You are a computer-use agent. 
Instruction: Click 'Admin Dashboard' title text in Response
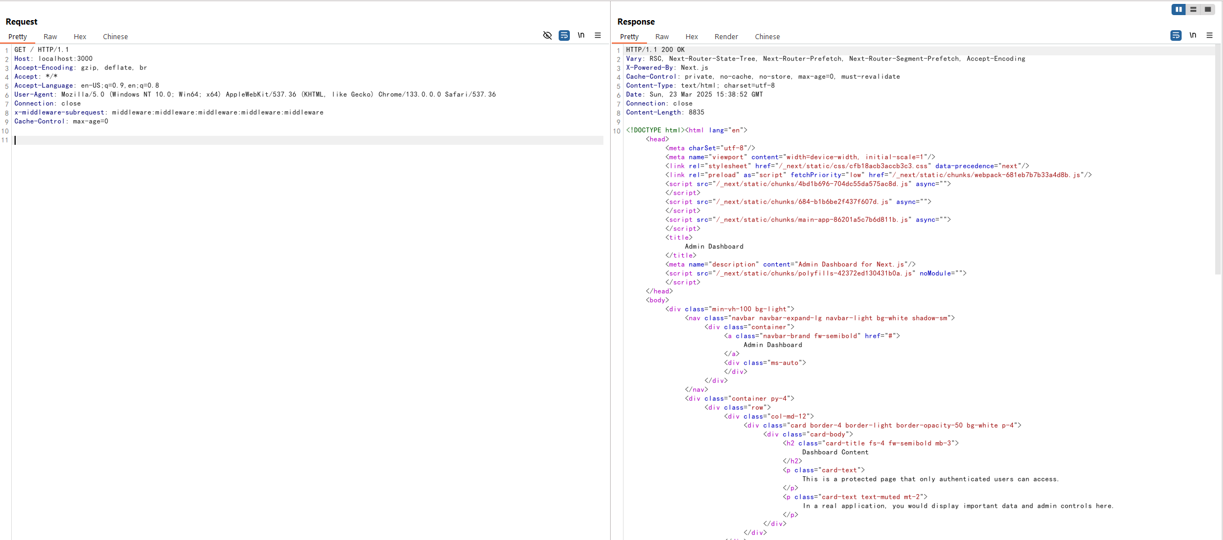coord(714,247)
